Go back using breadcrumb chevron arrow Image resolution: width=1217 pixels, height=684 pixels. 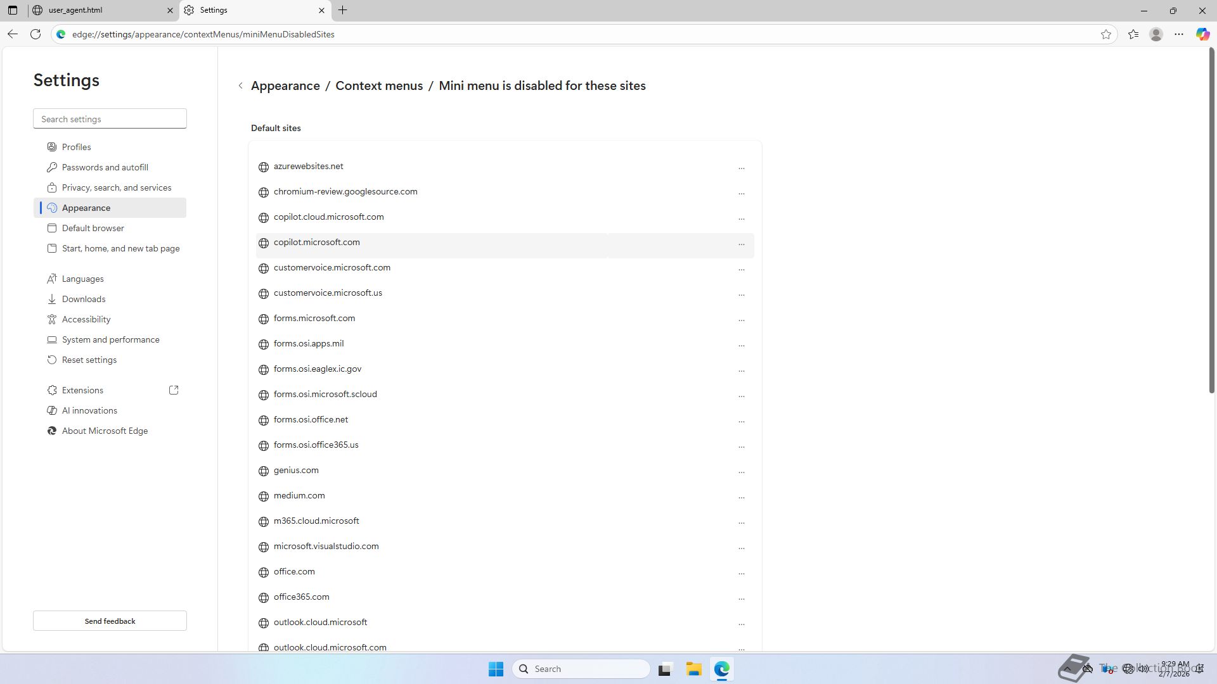[241, 85]
